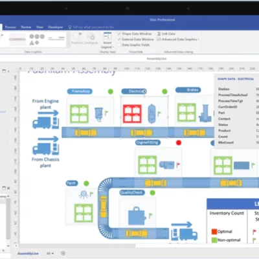Select the QualityCheck puzzle piece icon
The image size is (259, 259).
coord(137,216)
